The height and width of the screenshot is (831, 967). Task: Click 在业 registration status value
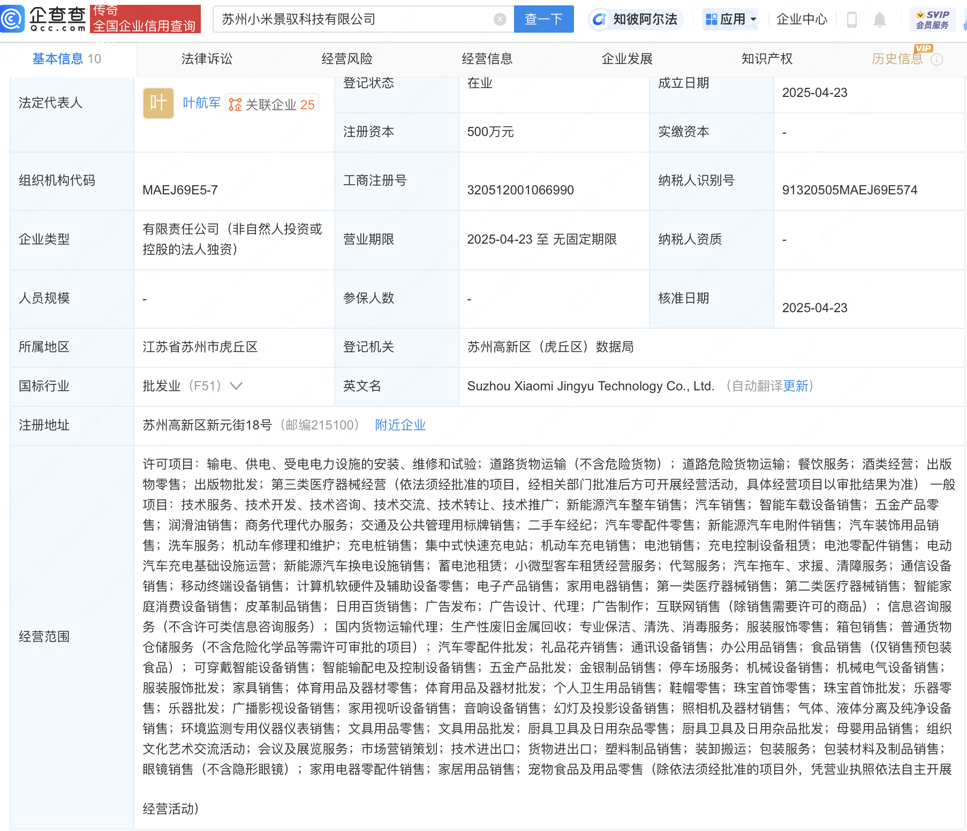tap(480, 83)
